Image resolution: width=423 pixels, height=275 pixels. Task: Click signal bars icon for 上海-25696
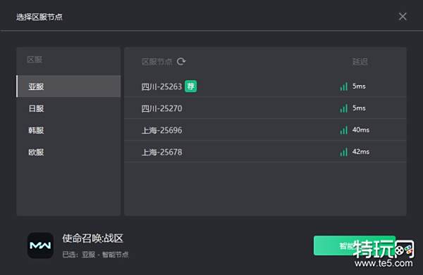tap(344, 130)
